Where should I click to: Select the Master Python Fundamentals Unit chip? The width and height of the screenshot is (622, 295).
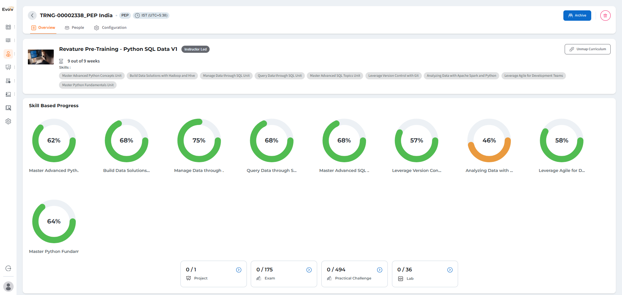tap(88, 85)
